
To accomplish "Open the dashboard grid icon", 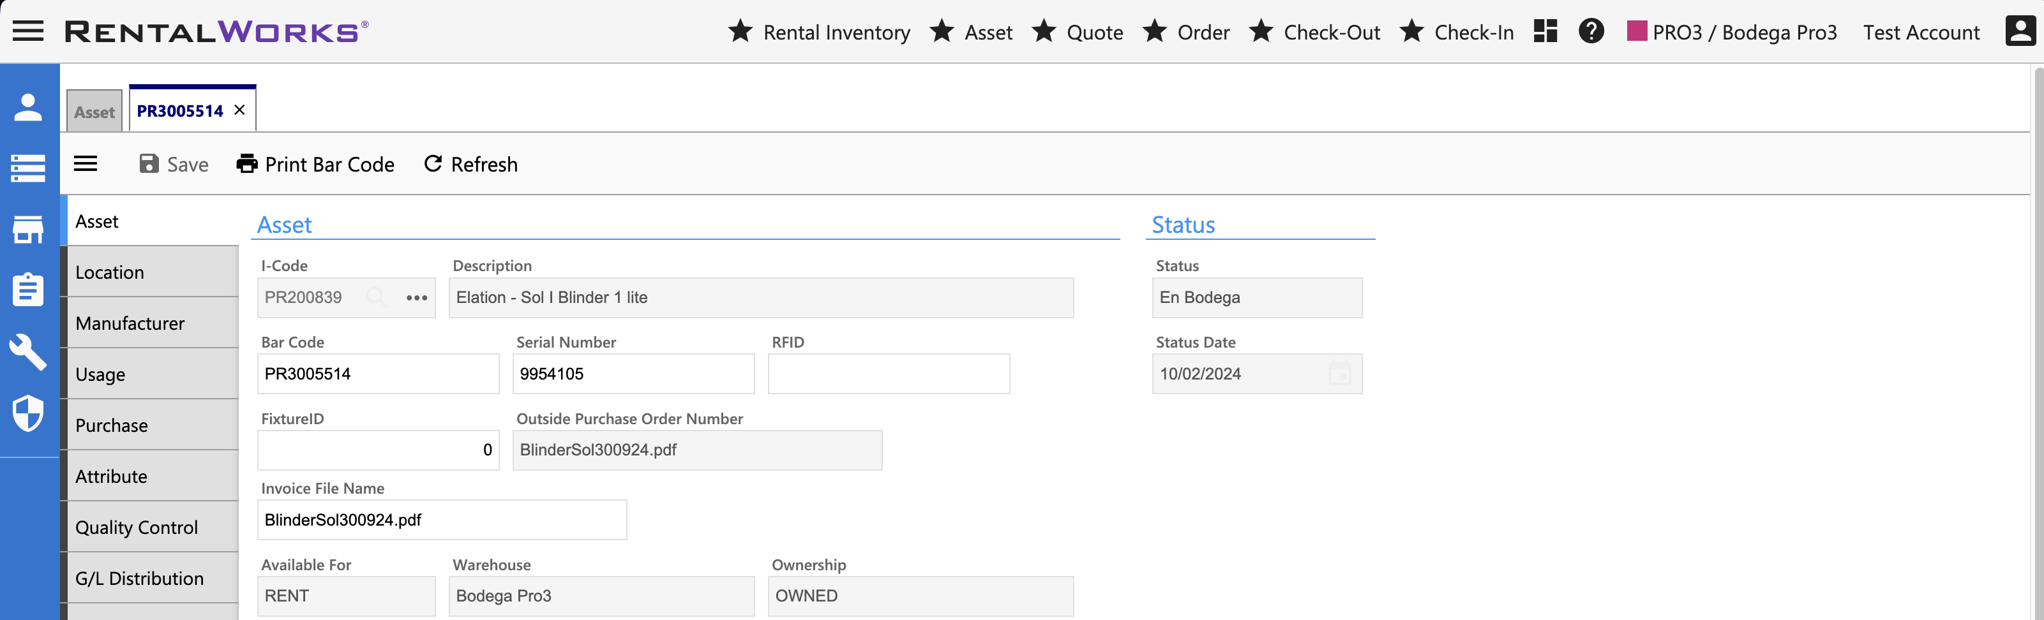I will tap(1545, 32).
